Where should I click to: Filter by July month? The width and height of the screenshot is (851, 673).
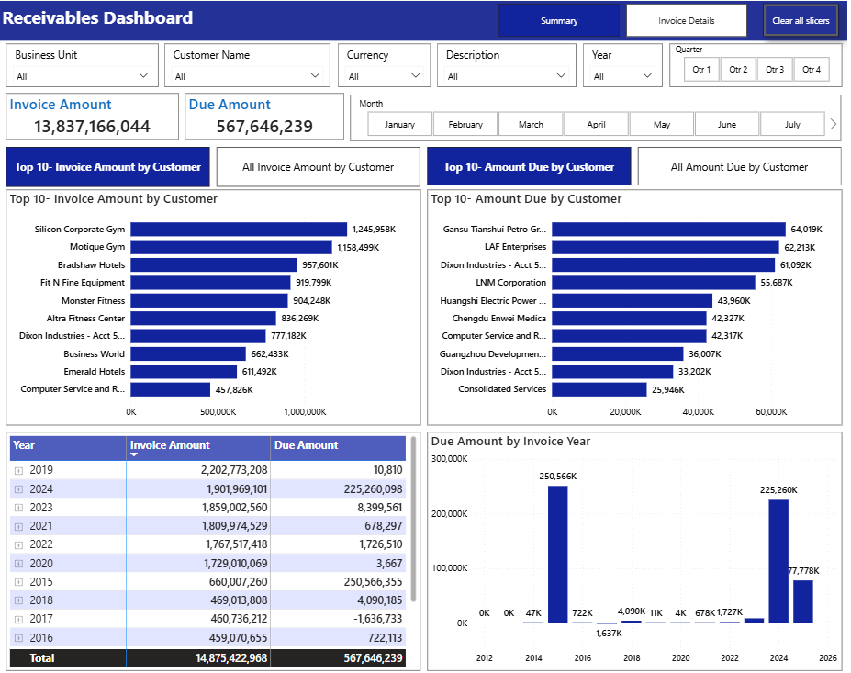pyautogui.click(x=792, y=124)
